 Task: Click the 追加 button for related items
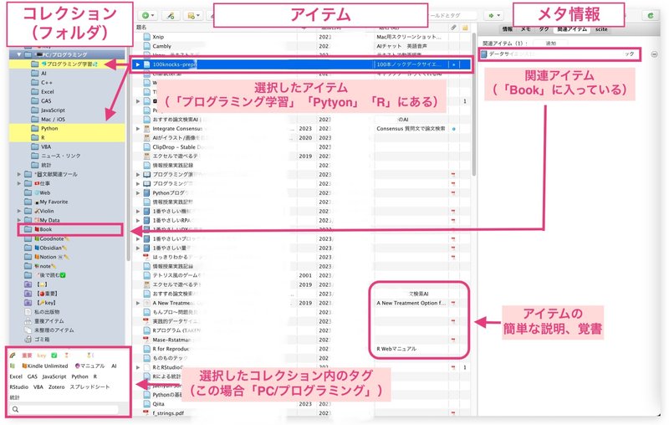[x=550, y=44]
